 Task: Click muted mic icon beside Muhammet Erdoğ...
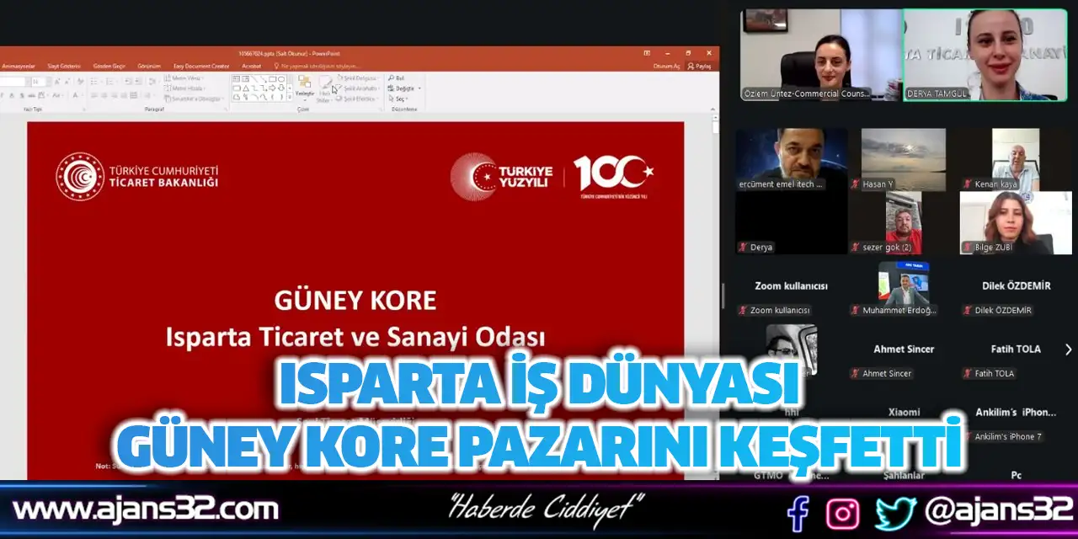[856, 311]
